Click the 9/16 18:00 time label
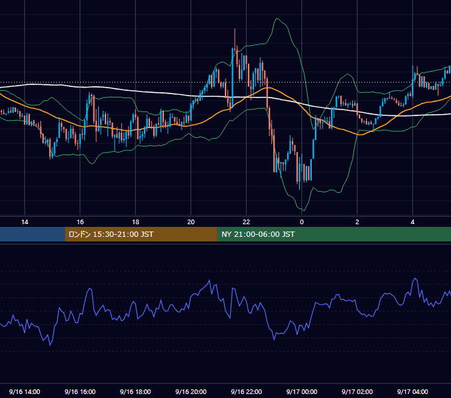The width and height of the screenshot is (451, 398). 135,391
